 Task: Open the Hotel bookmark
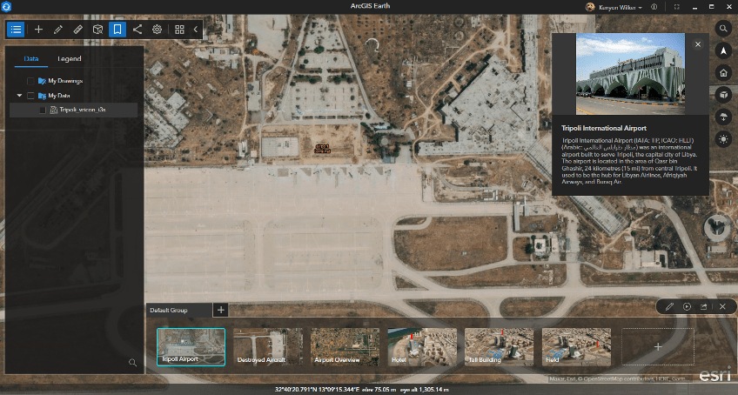(422, 347)
